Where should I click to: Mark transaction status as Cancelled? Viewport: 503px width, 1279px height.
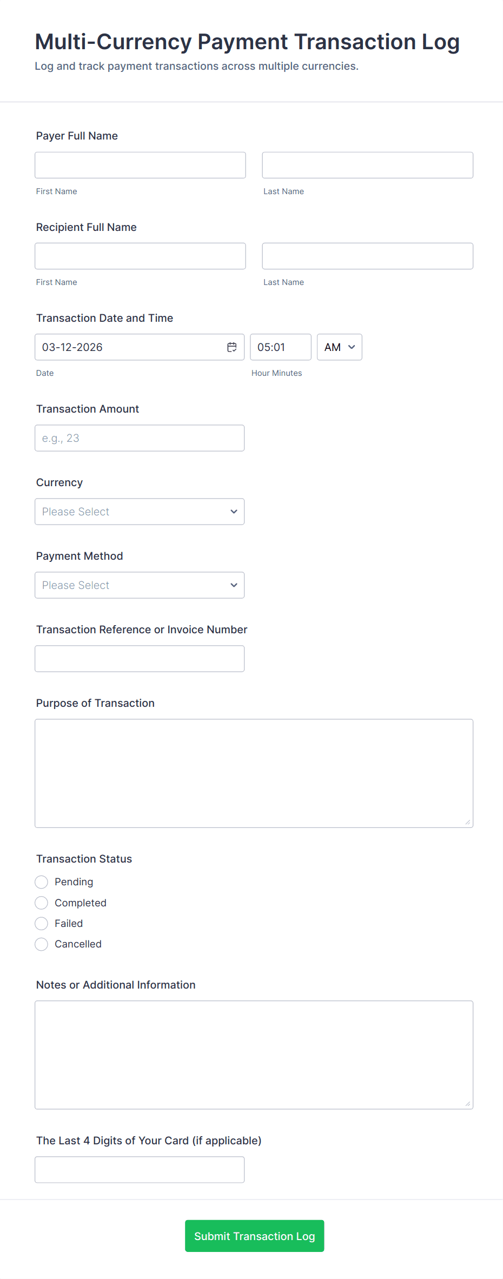coord(42,944)
